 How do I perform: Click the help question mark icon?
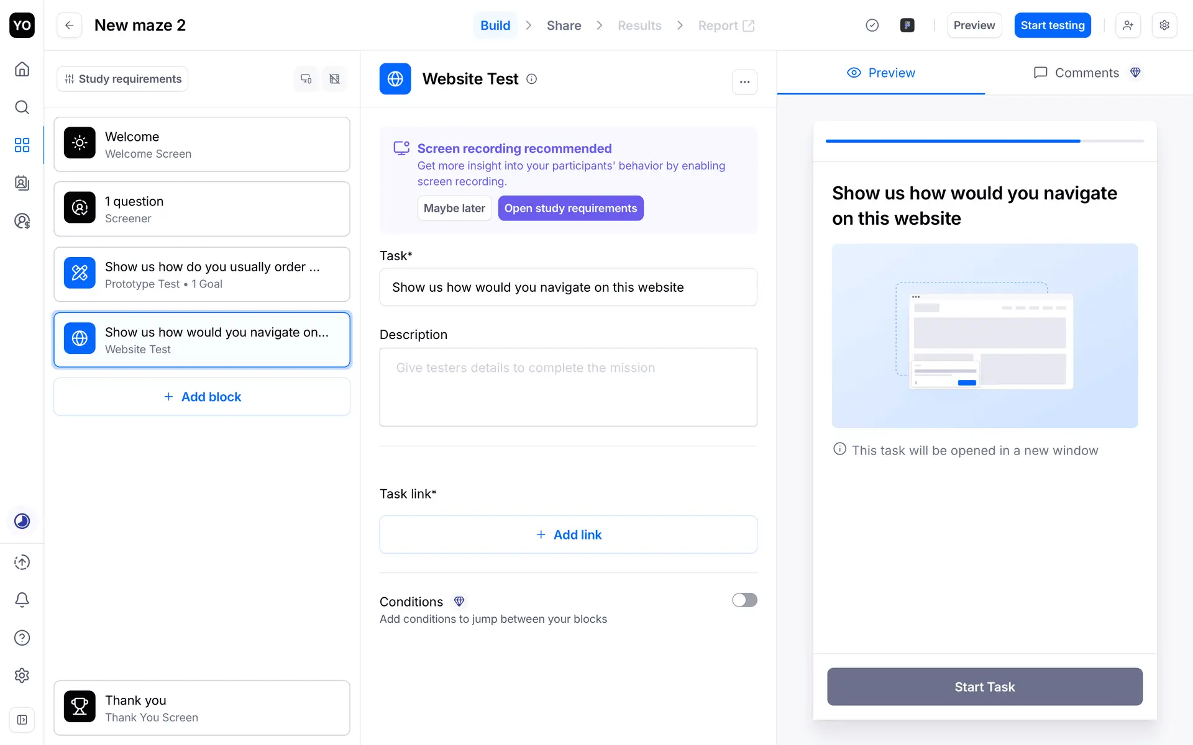[x=22, y=638]
